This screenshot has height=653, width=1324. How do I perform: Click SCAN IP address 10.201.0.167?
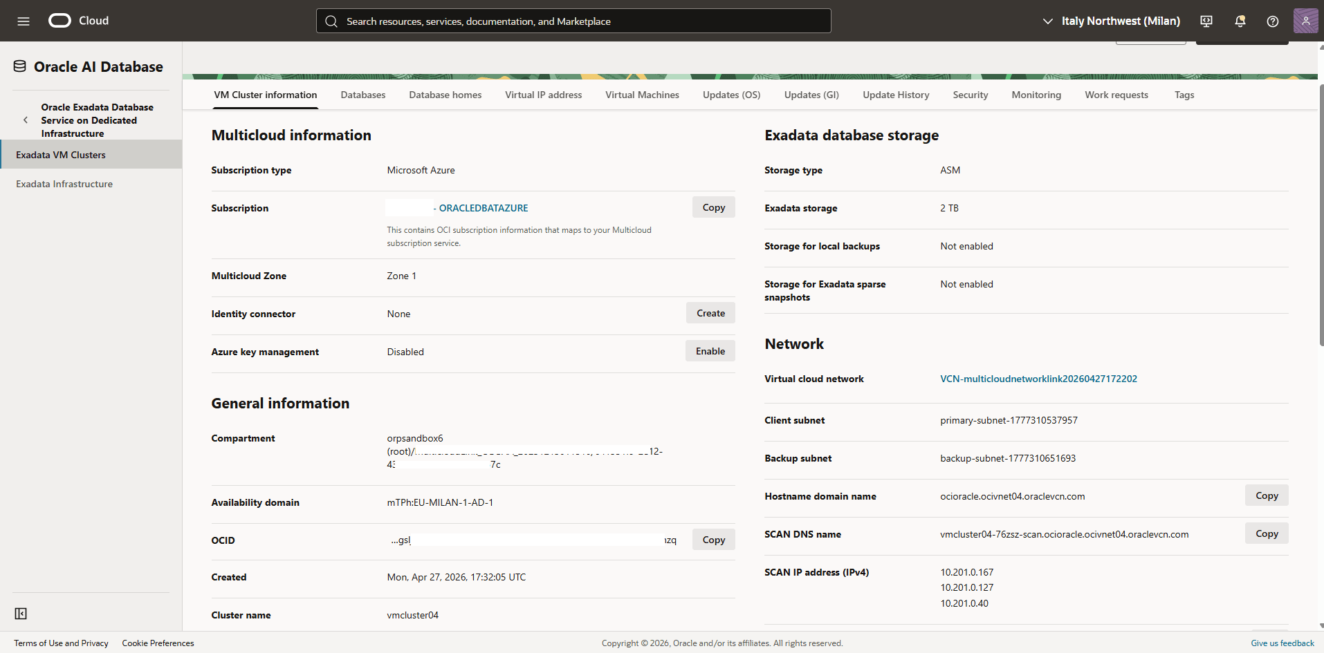pyautogui.click(x=966, y=572)
